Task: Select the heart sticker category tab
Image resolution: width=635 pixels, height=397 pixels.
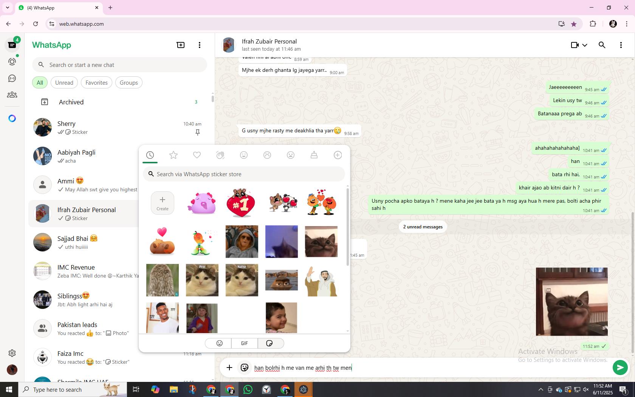Action: (x=197, y=155)
